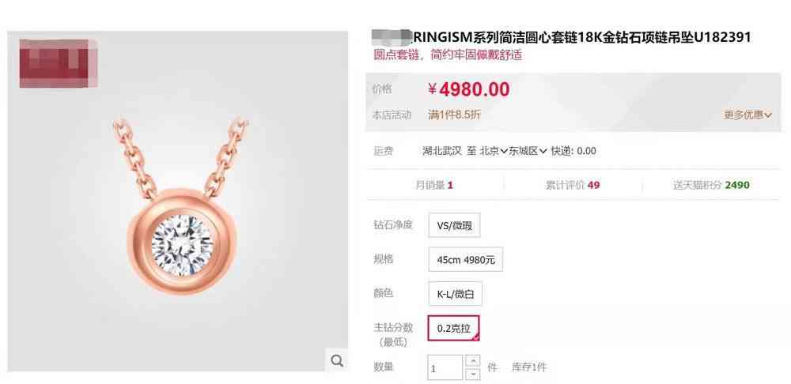Click the 送天猫积分 2490 points link
This screenshot has width=791, height=384.
click(711, 185)
